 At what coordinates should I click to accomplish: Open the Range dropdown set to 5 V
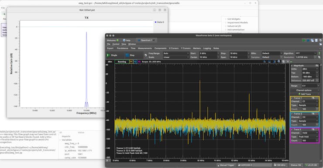(310, 86)
